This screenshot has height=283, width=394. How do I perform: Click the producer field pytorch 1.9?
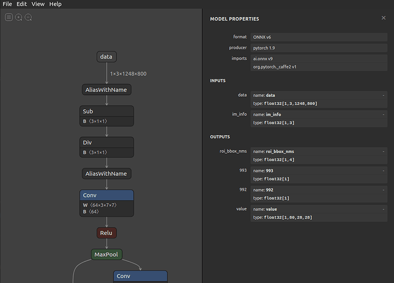tap(319, 48)
